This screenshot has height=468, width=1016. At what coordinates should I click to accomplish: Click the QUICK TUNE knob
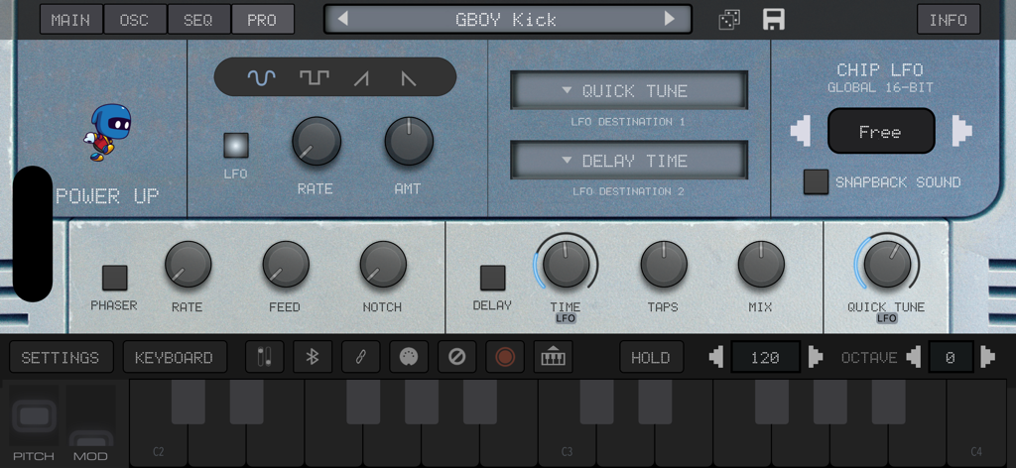point(887,264)
